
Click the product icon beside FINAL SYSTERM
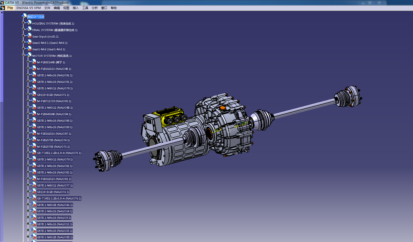point(29,29)
